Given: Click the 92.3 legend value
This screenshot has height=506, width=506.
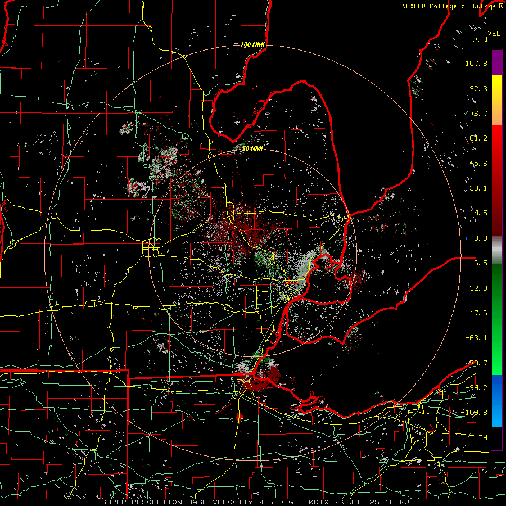Looking at the screenshot, I should (478, 88).
